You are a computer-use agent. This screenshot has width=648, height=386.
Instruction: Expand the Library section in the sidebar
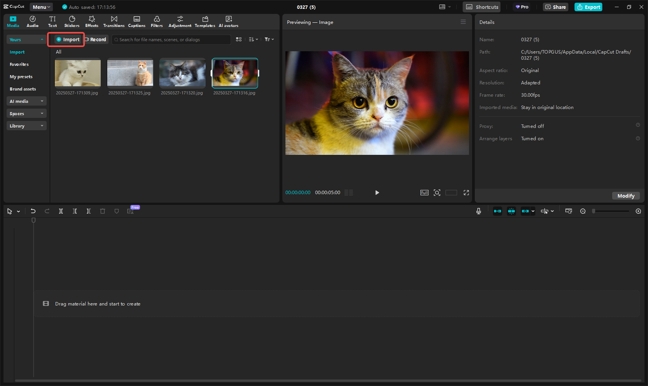26,125
